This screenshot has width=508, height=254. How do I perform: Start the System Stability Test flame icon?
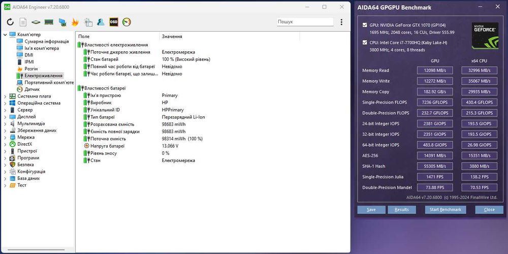(75, 22)
